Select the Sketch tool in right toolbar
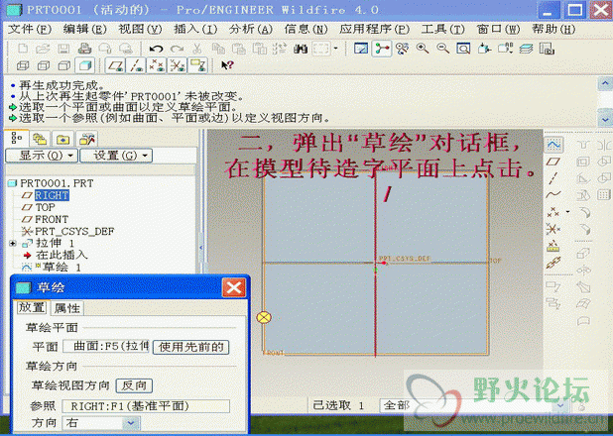 [x=553, y=145]
